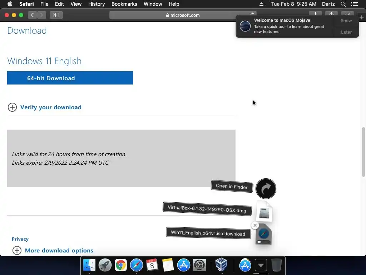This screenshot has width=366, height=275.
Task: Open Notes from the Dock
Action: pyautogui.click(x=168, y=265)
